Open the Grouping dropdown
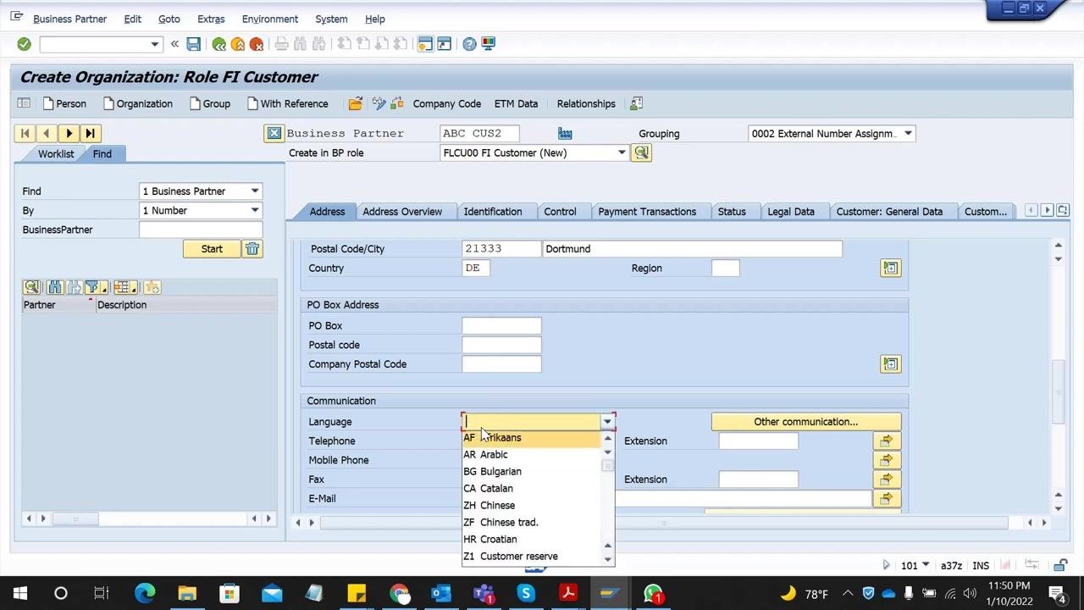The width and height of the screenshot is (1084, 610). pyautogui.click(x=908, y=134)
